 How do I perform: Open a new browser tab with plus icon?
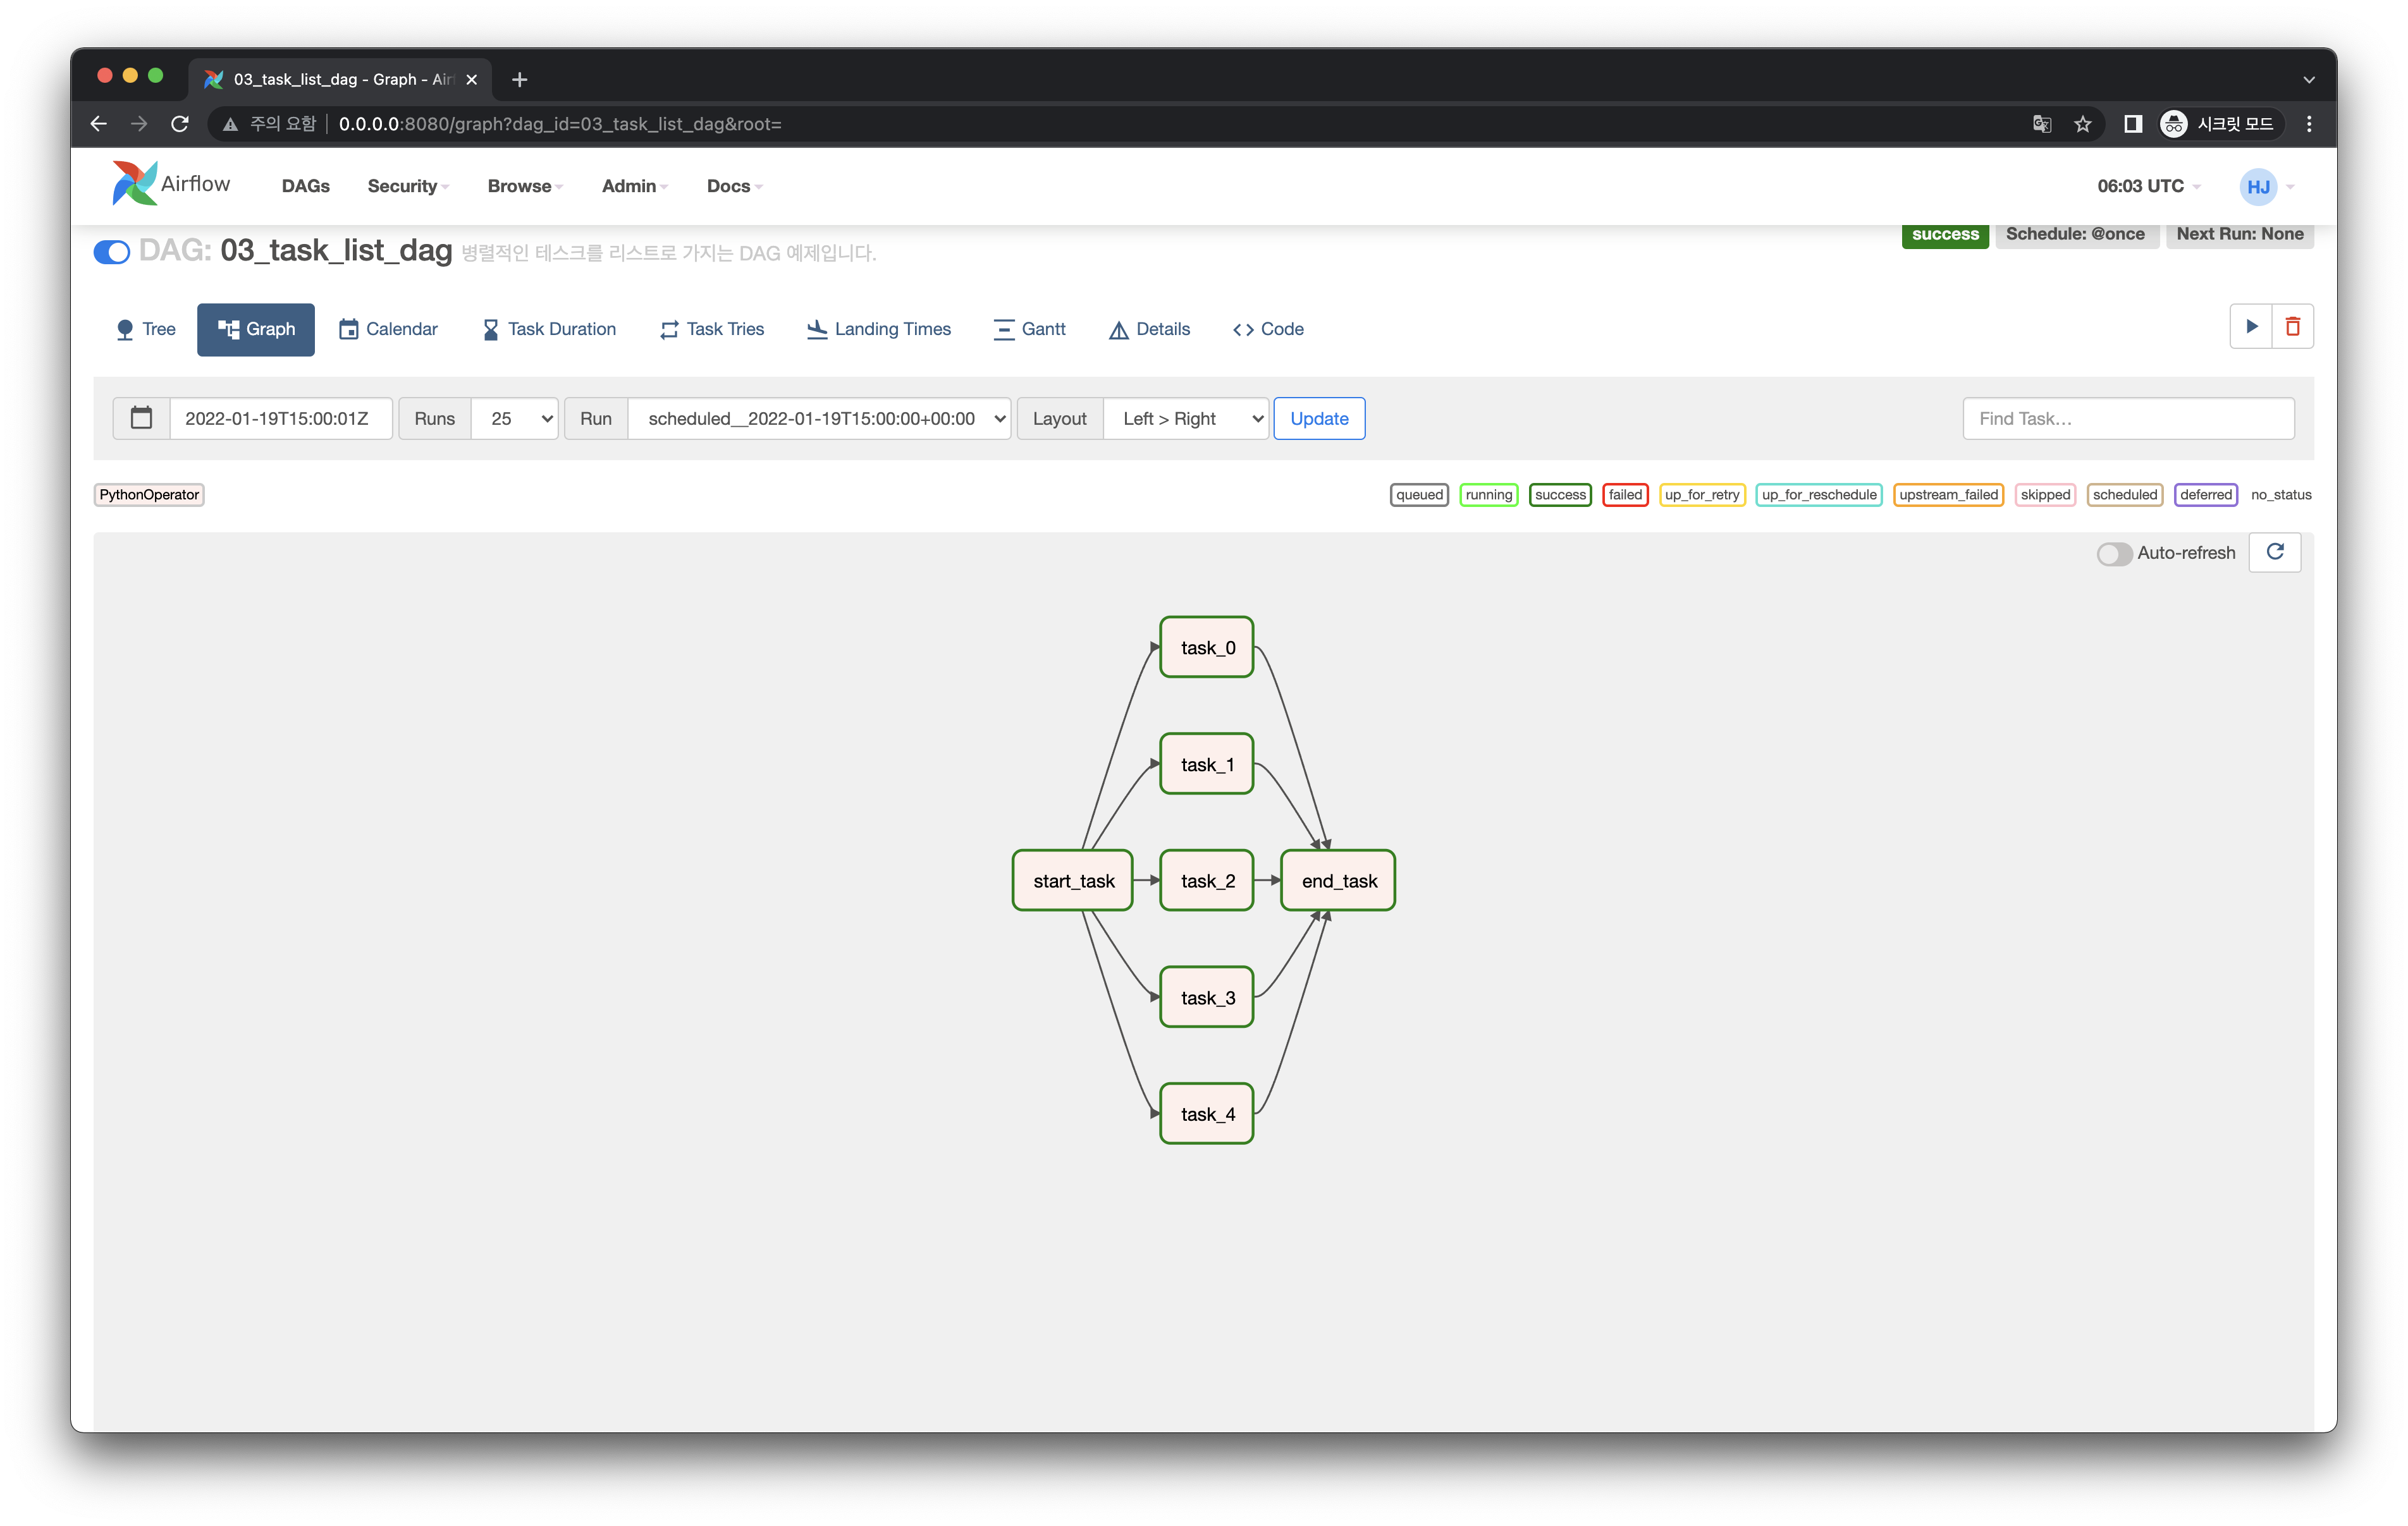pyautogui.click(x=519, y=79)
